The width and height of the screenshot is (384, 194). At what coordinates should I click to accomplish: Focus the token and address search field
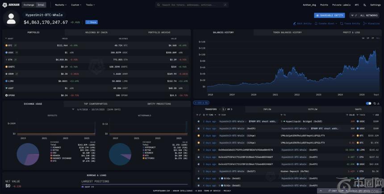(191, 4)
